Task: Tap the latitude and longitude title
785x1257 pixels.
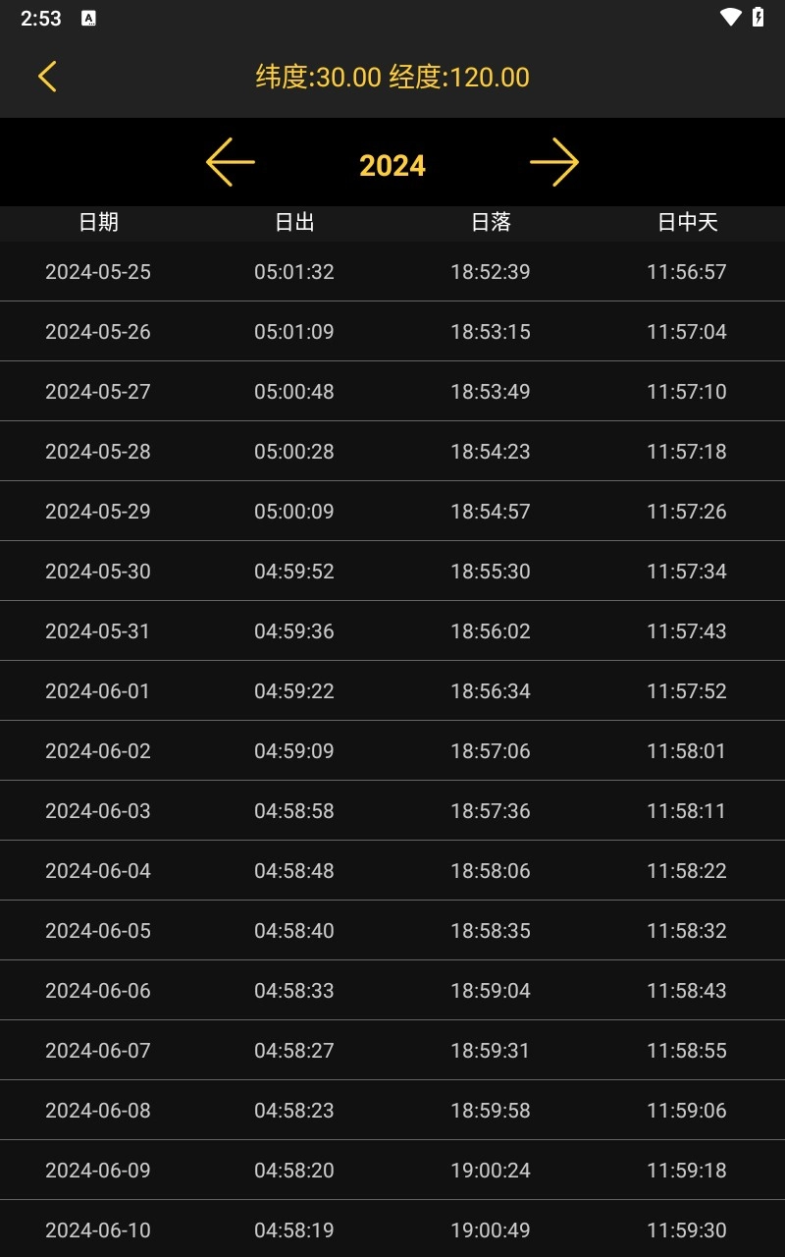Action: [x=392, y=77]
